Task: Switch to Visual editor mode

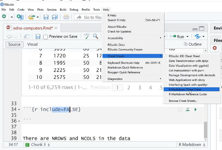Action: (33, 44)
